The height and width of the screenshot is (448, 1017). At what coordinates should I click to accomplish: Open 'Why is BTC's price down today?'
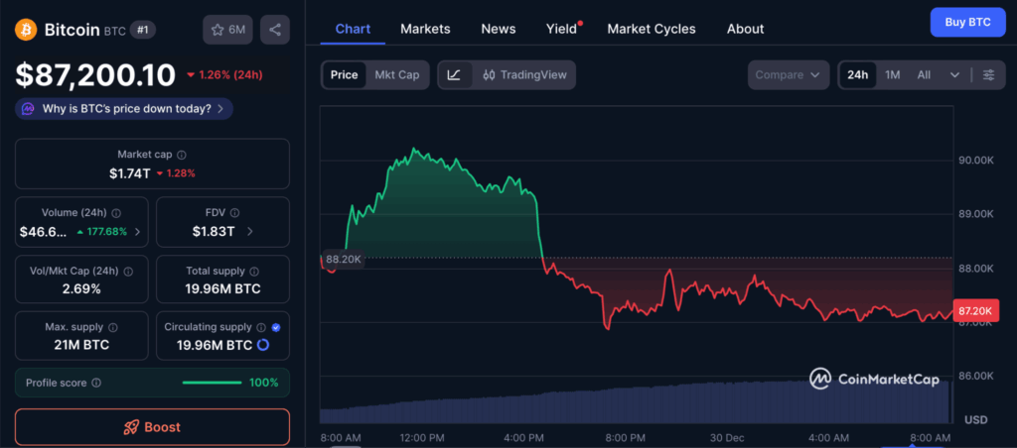click(x=125, y=108)
